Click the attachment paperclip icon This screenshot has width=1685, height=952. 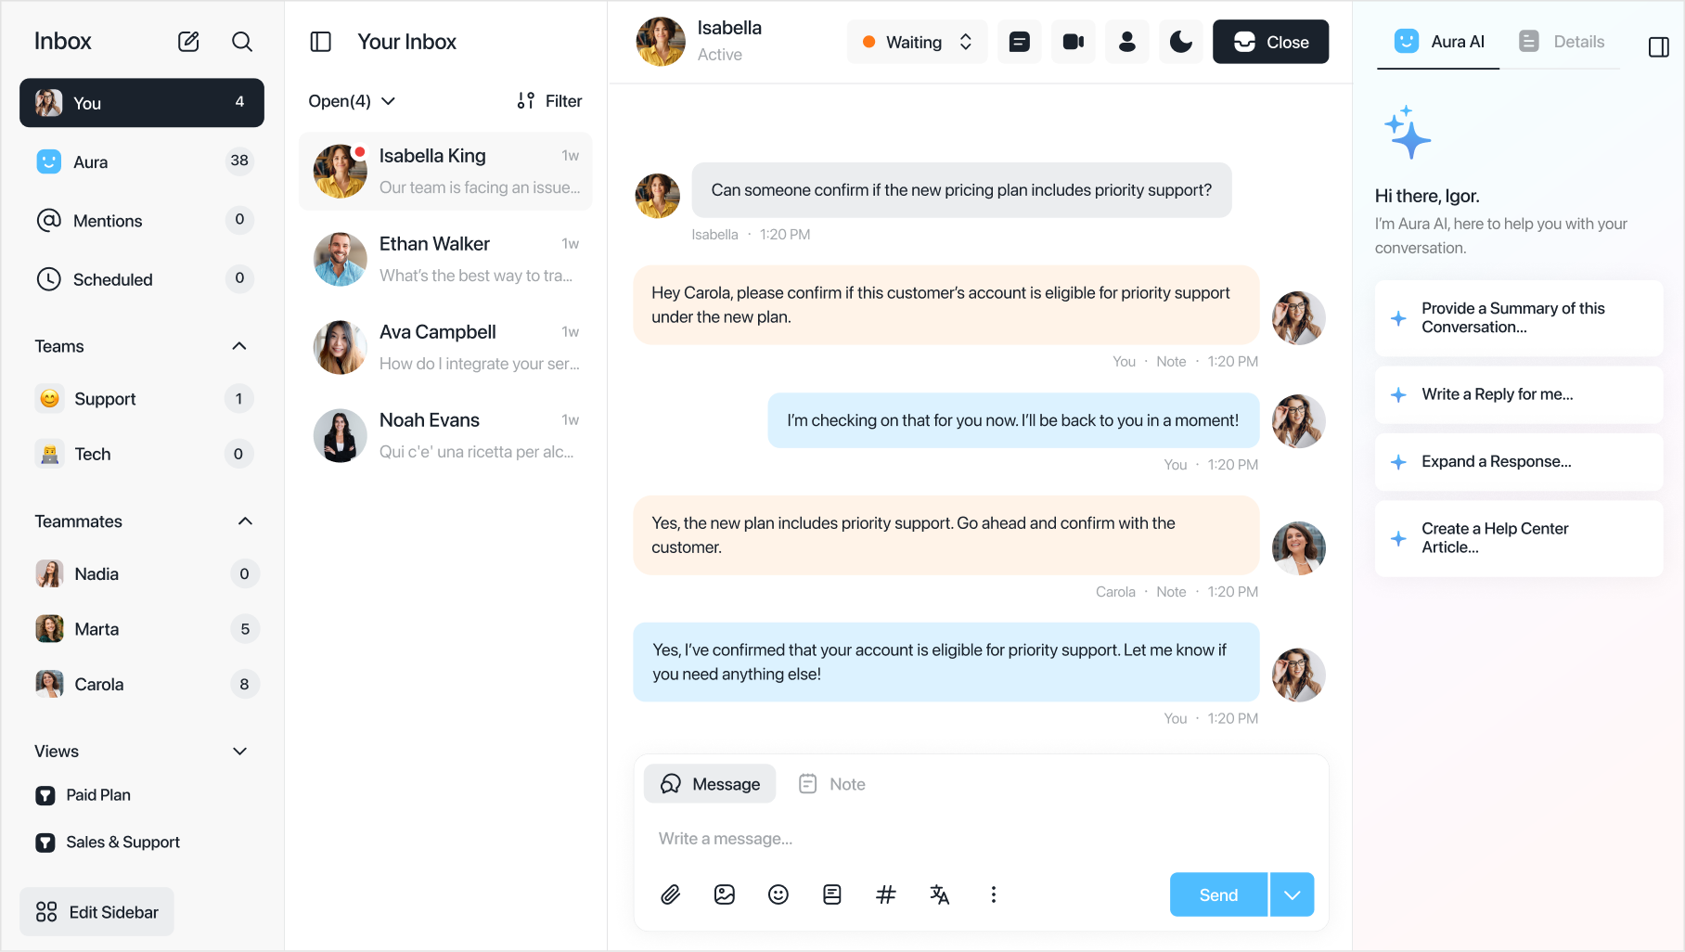click(671, 894)
